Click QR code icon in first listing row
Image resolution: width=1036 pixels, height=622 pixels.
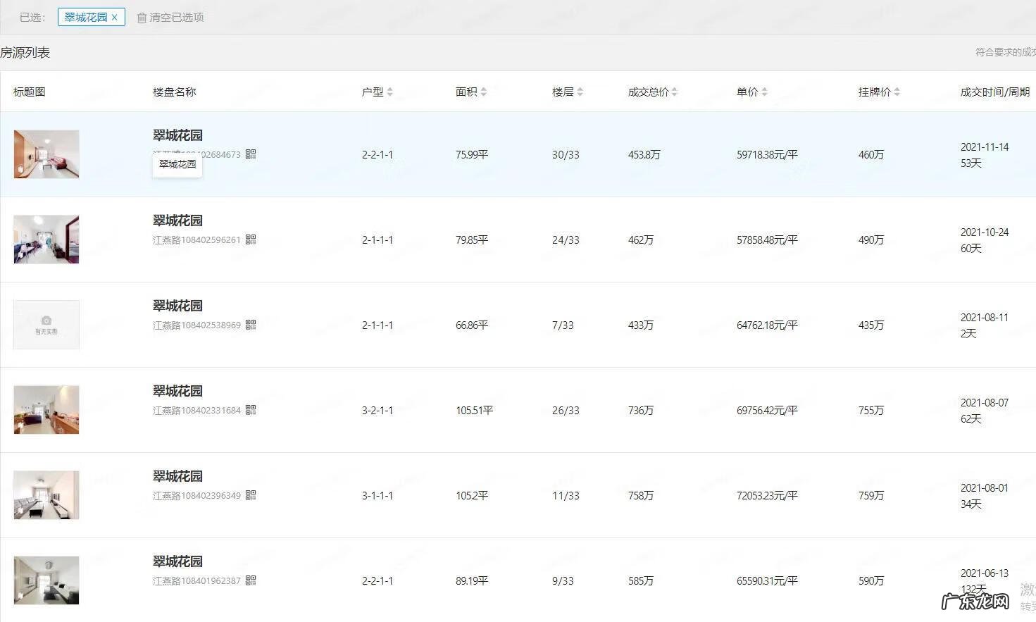pyautogui.click(x=251, y=154)
